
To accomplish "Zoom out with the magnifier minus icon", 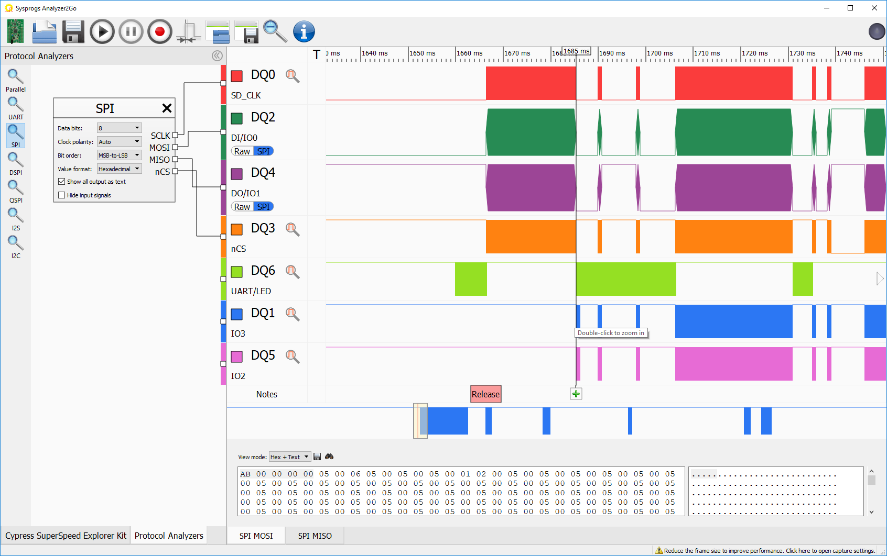I will [x=275, y=31].
